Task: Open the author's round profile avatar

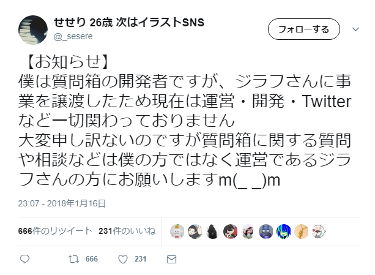Action: [x=33, y=30]
